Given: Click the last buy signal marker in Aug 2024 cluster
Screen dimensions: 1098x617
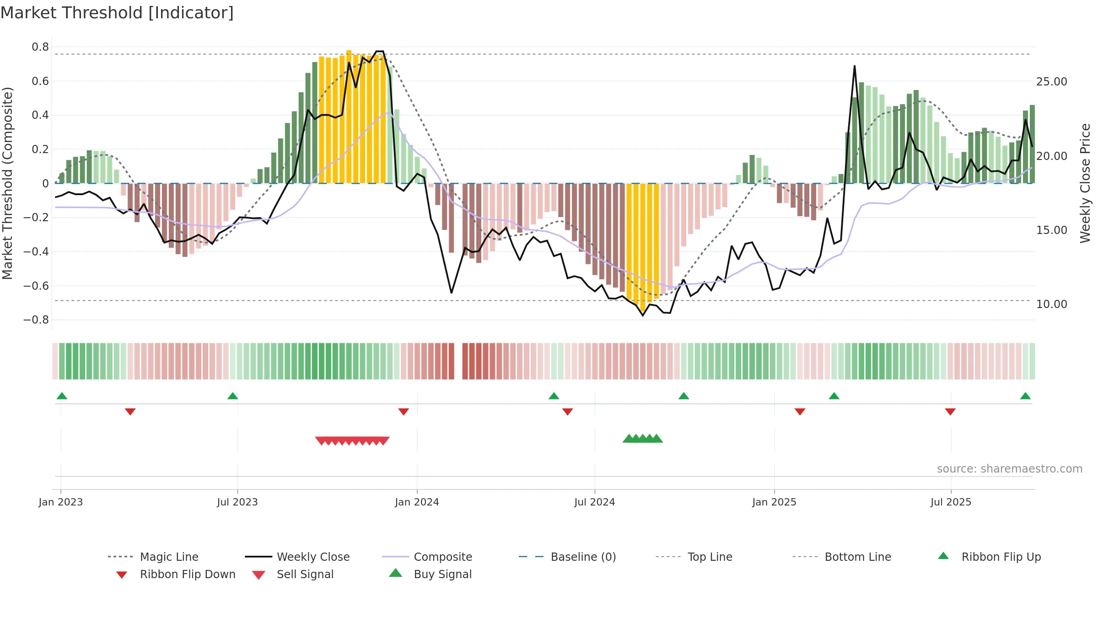Looking at the screenshot, I should 657,438.
